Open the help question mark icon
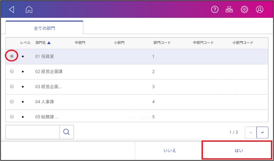Viewport: 274px width, 161px height. [x=215, y=10]
